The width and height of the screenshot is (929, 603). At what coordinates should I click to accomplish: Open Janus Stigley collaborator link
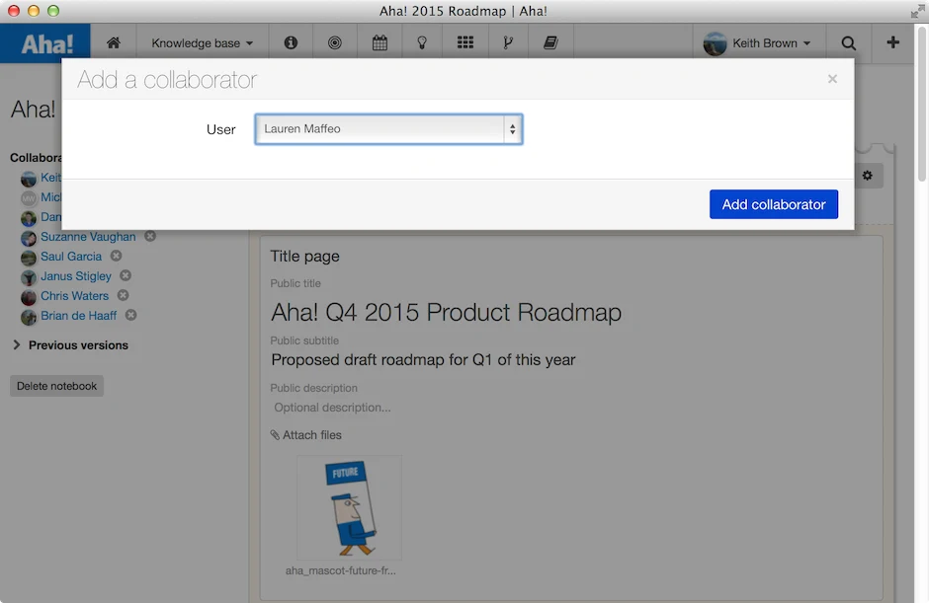[76, 275]
